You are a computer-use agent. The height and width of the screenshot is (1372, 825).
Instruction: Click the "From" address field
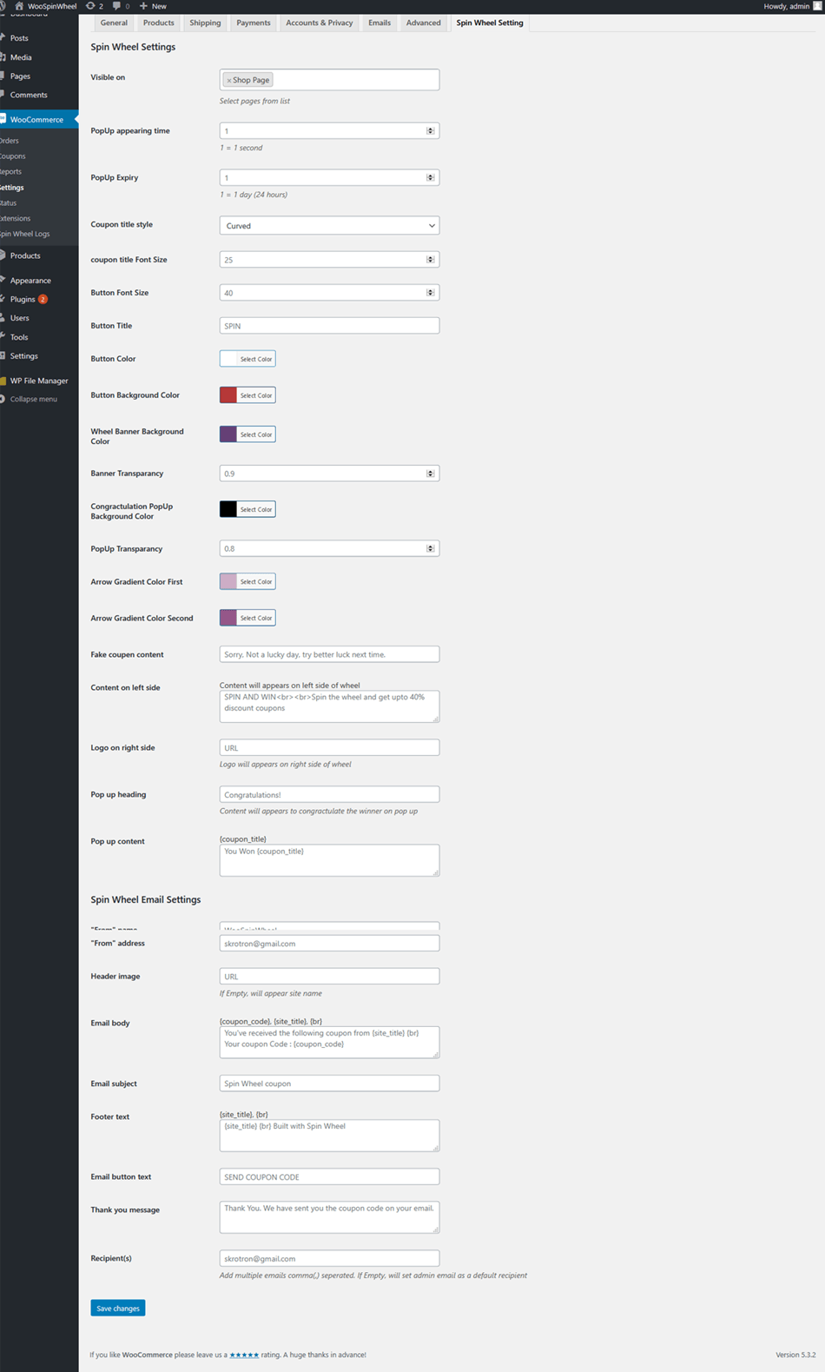pos(329,944)
